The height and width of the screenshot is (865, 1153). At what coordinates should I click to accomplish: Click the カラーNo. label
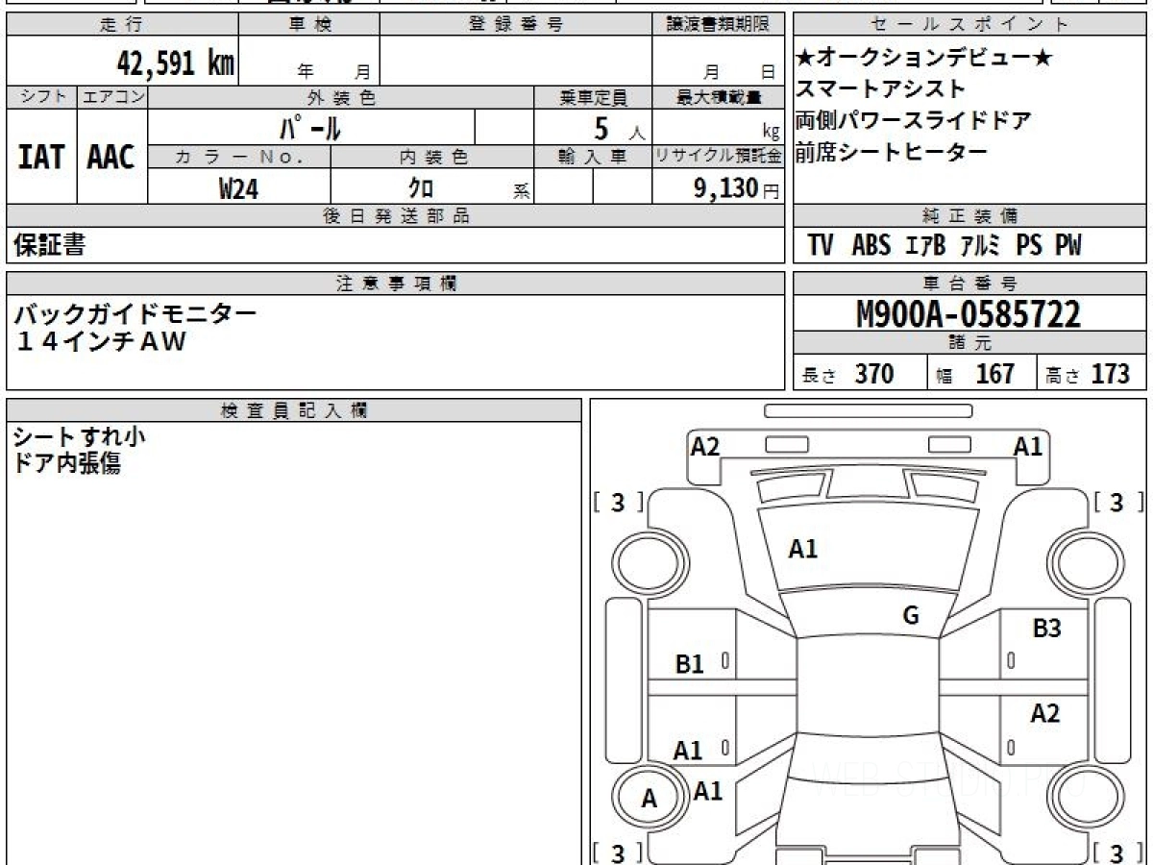[x=239, y=157]
